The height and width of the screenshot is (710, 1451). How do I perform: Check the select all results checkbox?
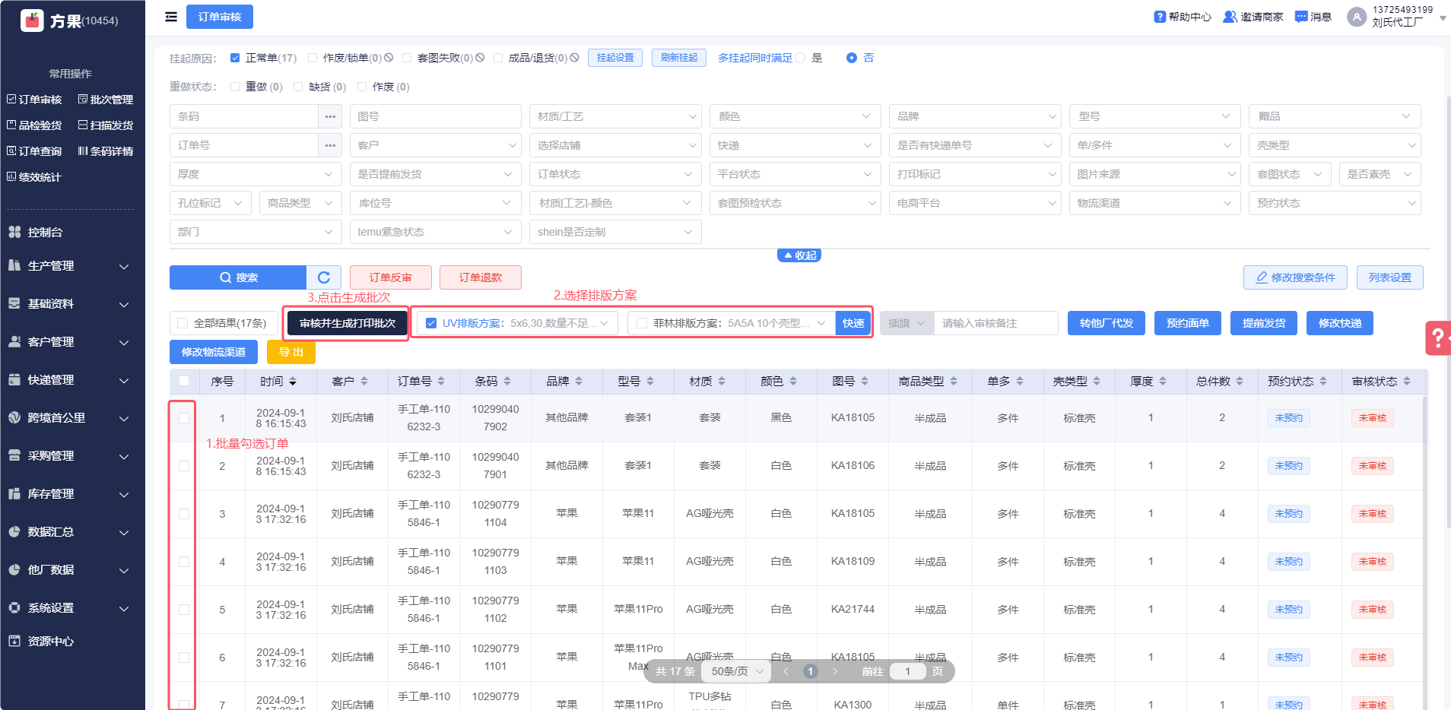(183, 323)
